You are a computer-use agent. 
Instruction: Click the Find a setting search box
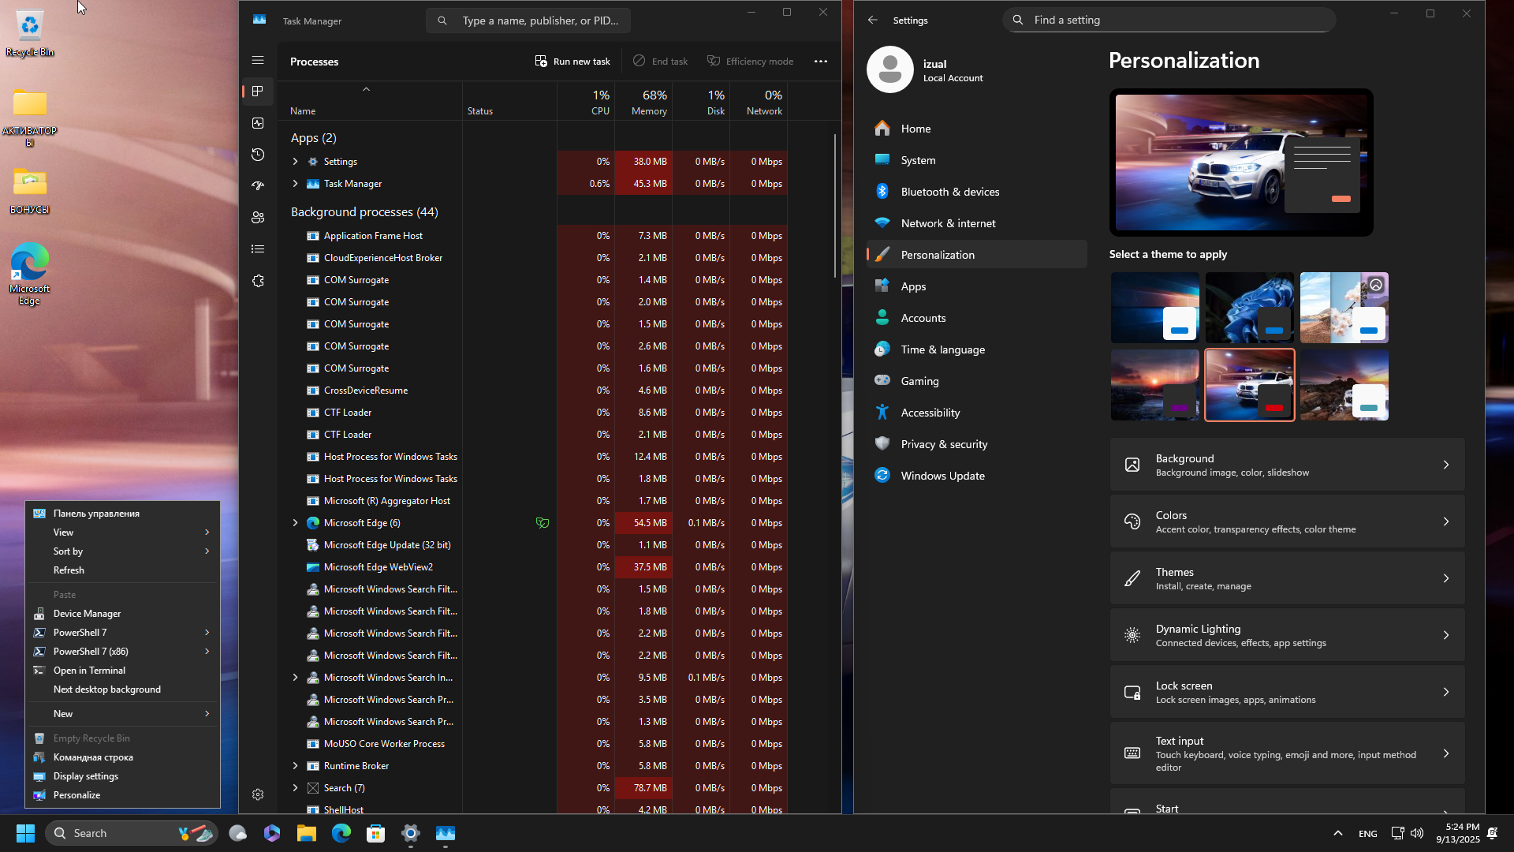click(1169, 20)
